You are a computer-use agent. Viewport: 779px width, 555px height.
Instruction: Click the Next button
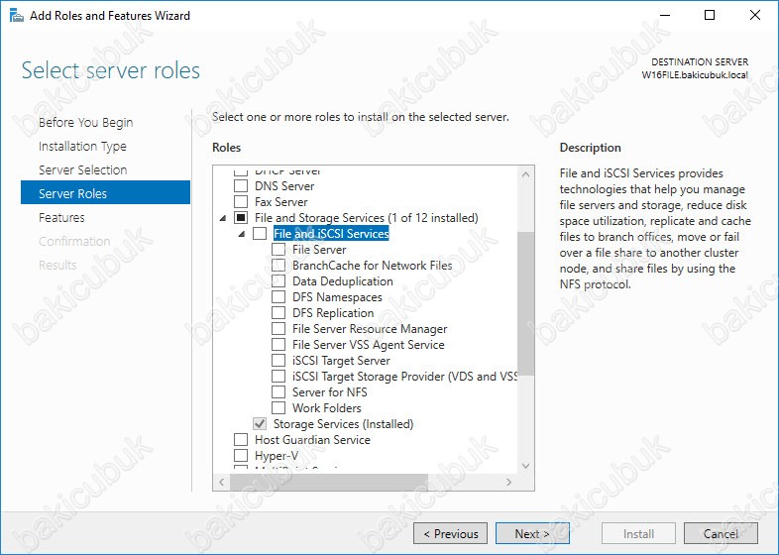[x=532, y=533]
